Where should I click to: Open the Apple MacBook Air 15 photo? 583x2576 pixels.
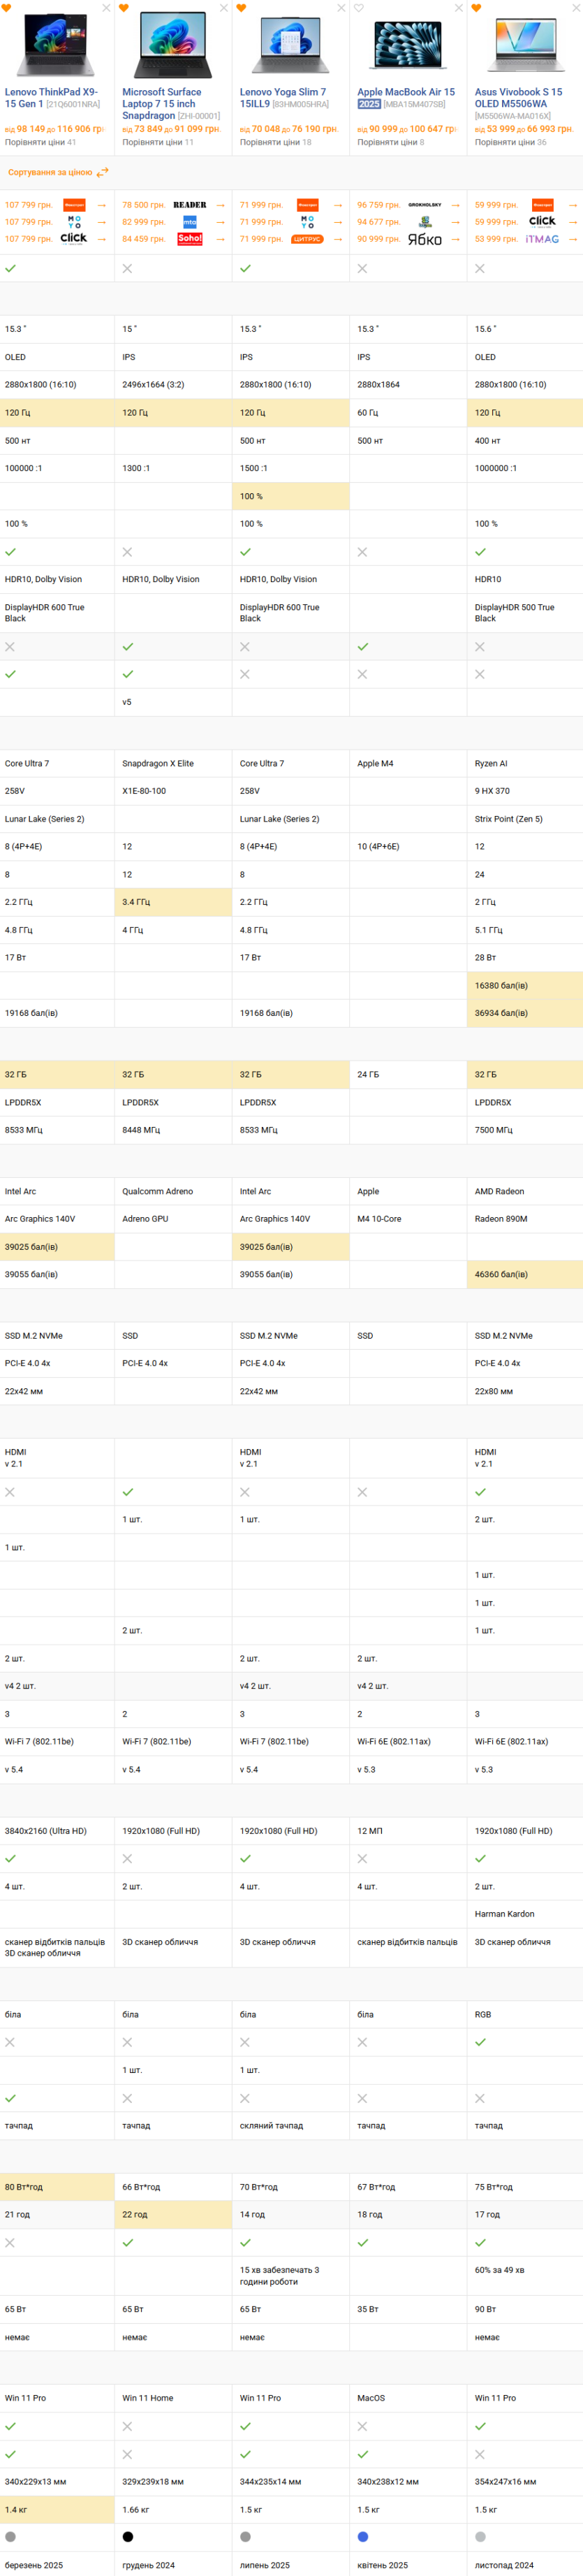pyautogui.click(x=409, y=45)
